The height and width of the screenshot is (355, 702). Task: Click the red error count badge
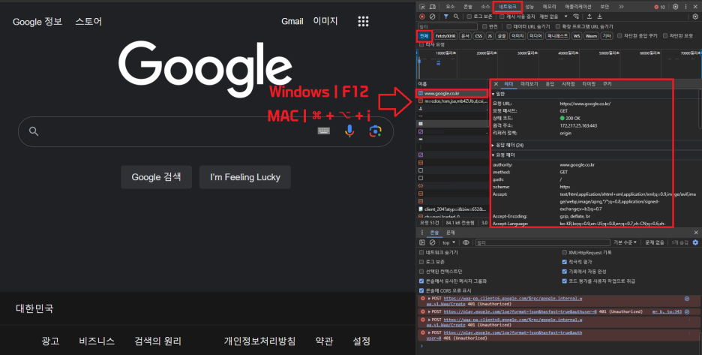click(660, 7)
